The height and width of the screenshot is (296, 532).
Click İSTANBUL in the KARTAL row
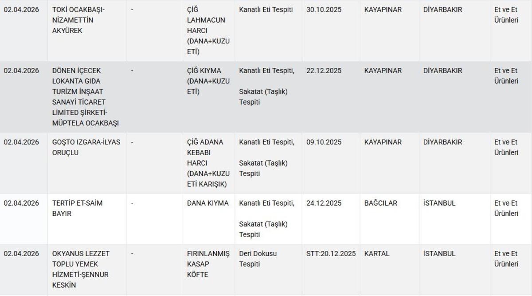(439, 253)
